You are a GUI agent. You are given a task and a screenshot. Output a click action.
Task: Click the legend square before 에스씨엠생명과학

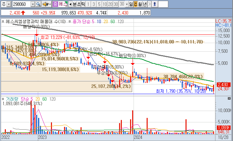point(3,22)
